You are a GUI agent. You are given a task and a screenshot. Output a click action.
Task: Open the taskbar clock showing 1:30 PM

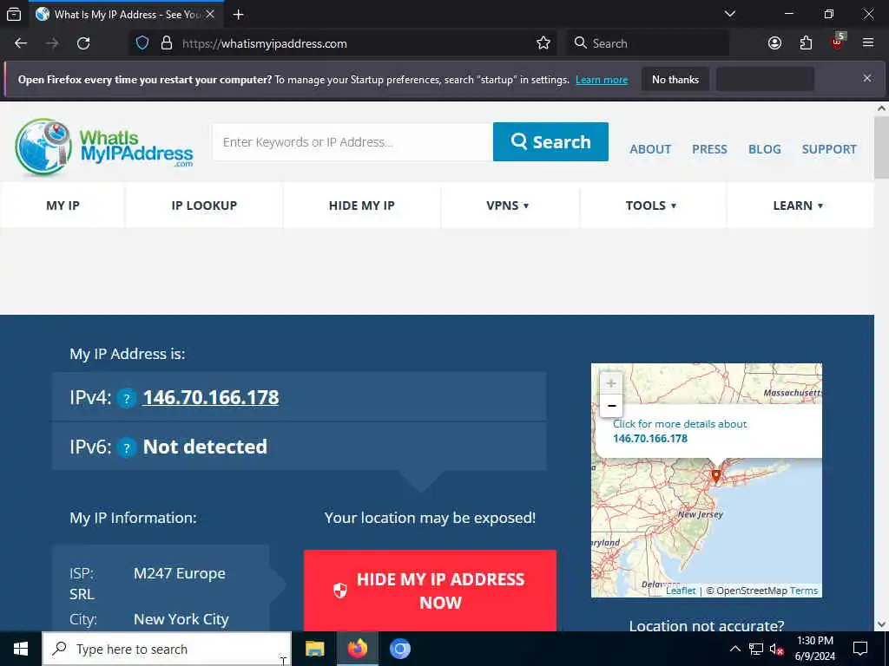(x=814, y=649)
